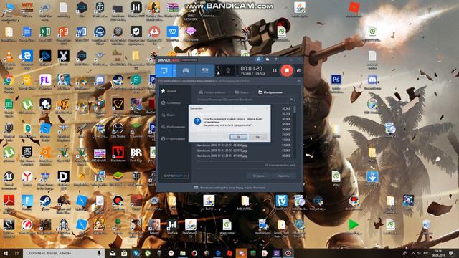Switch to the Изображения tab at top

click(x=270, y=92)
